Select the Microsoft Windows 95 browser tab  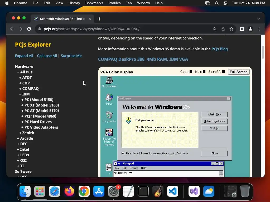tap(62, 19)
